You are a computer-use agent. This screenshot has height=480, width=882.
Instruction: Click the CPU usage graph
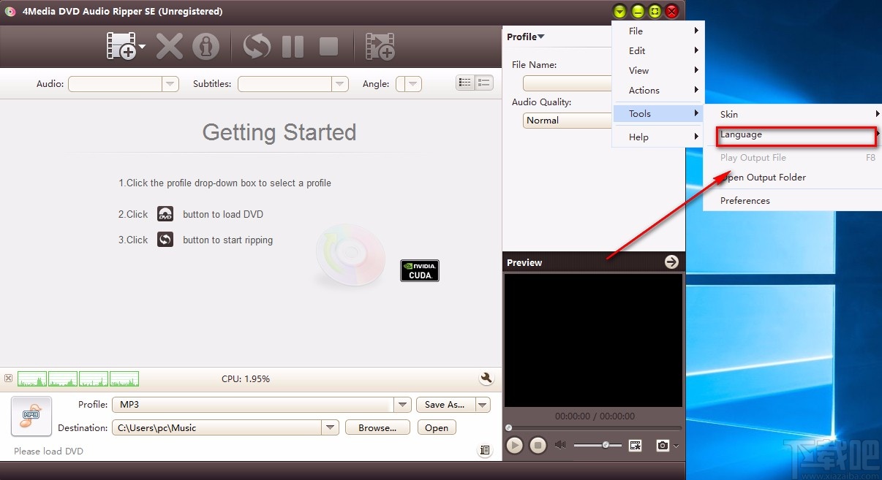(x=78, y=378)
